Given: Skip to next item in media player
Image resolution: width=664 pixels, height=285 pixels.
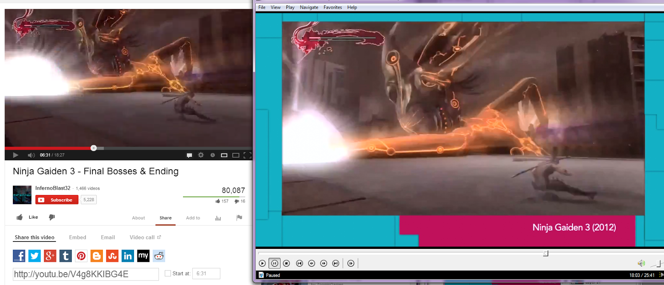Looking at the screenshot, I should click(336, 263).
